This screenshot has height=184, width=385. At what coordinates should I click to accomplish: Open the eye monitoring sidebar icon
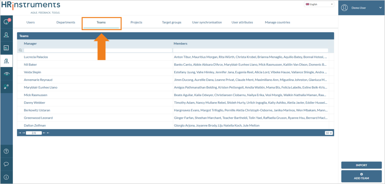(6, 74)
